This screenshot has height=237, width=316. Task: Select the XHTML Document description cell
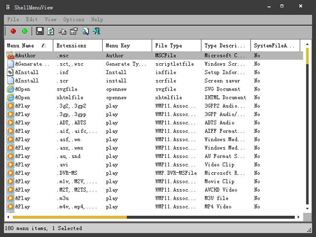tap(225, 97)
